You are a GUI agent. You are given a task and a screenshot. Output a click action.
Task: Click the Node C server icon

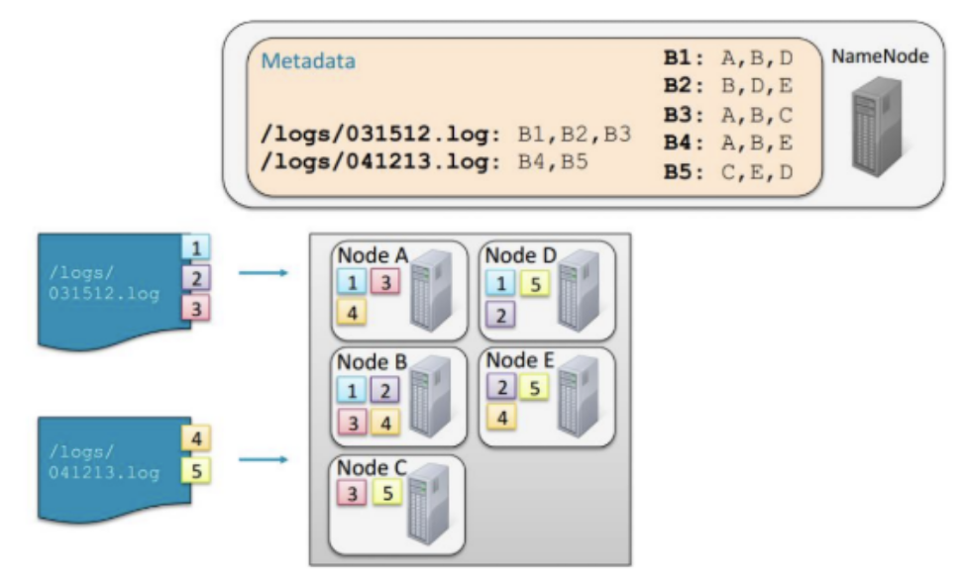pos(429,505)
